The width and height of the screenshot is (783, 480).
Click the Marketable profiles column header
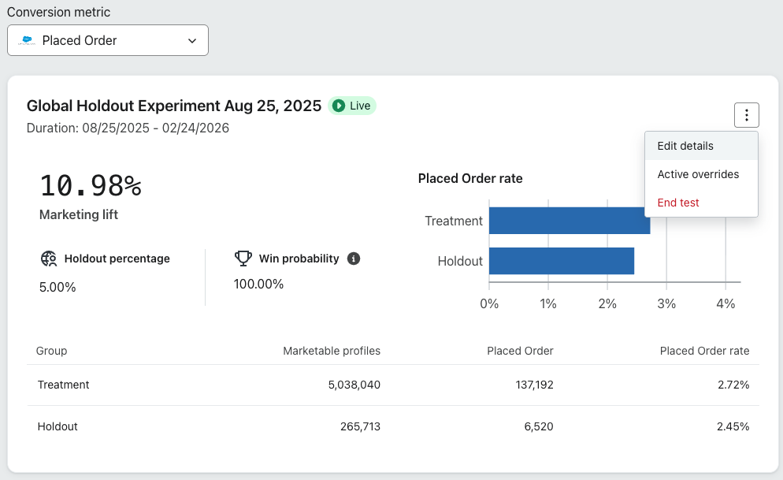pos(332,351)
